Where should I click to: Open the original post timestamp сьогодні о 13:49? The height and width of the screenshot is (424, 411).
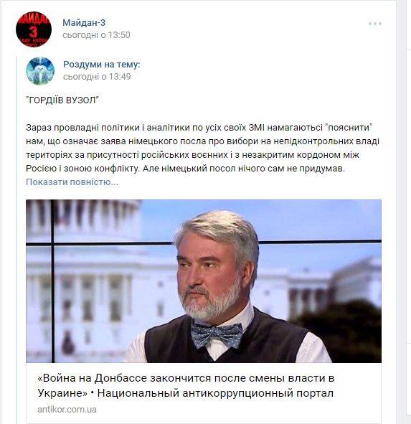(97, 77)
